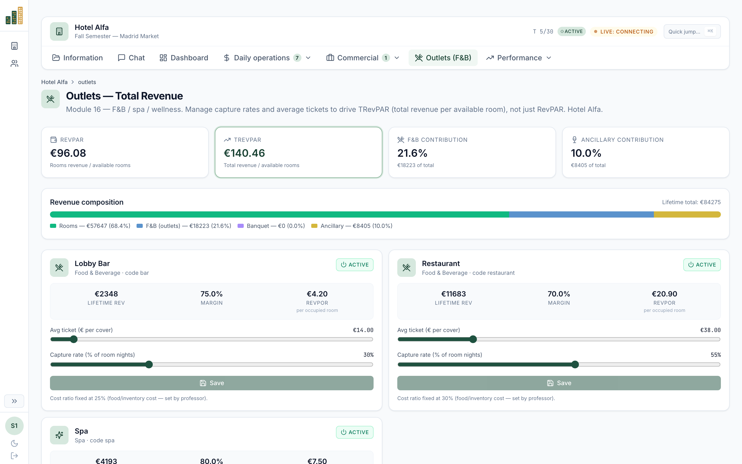
Task: Click the outlets breadcrumb item
Action: coord(87,82)
